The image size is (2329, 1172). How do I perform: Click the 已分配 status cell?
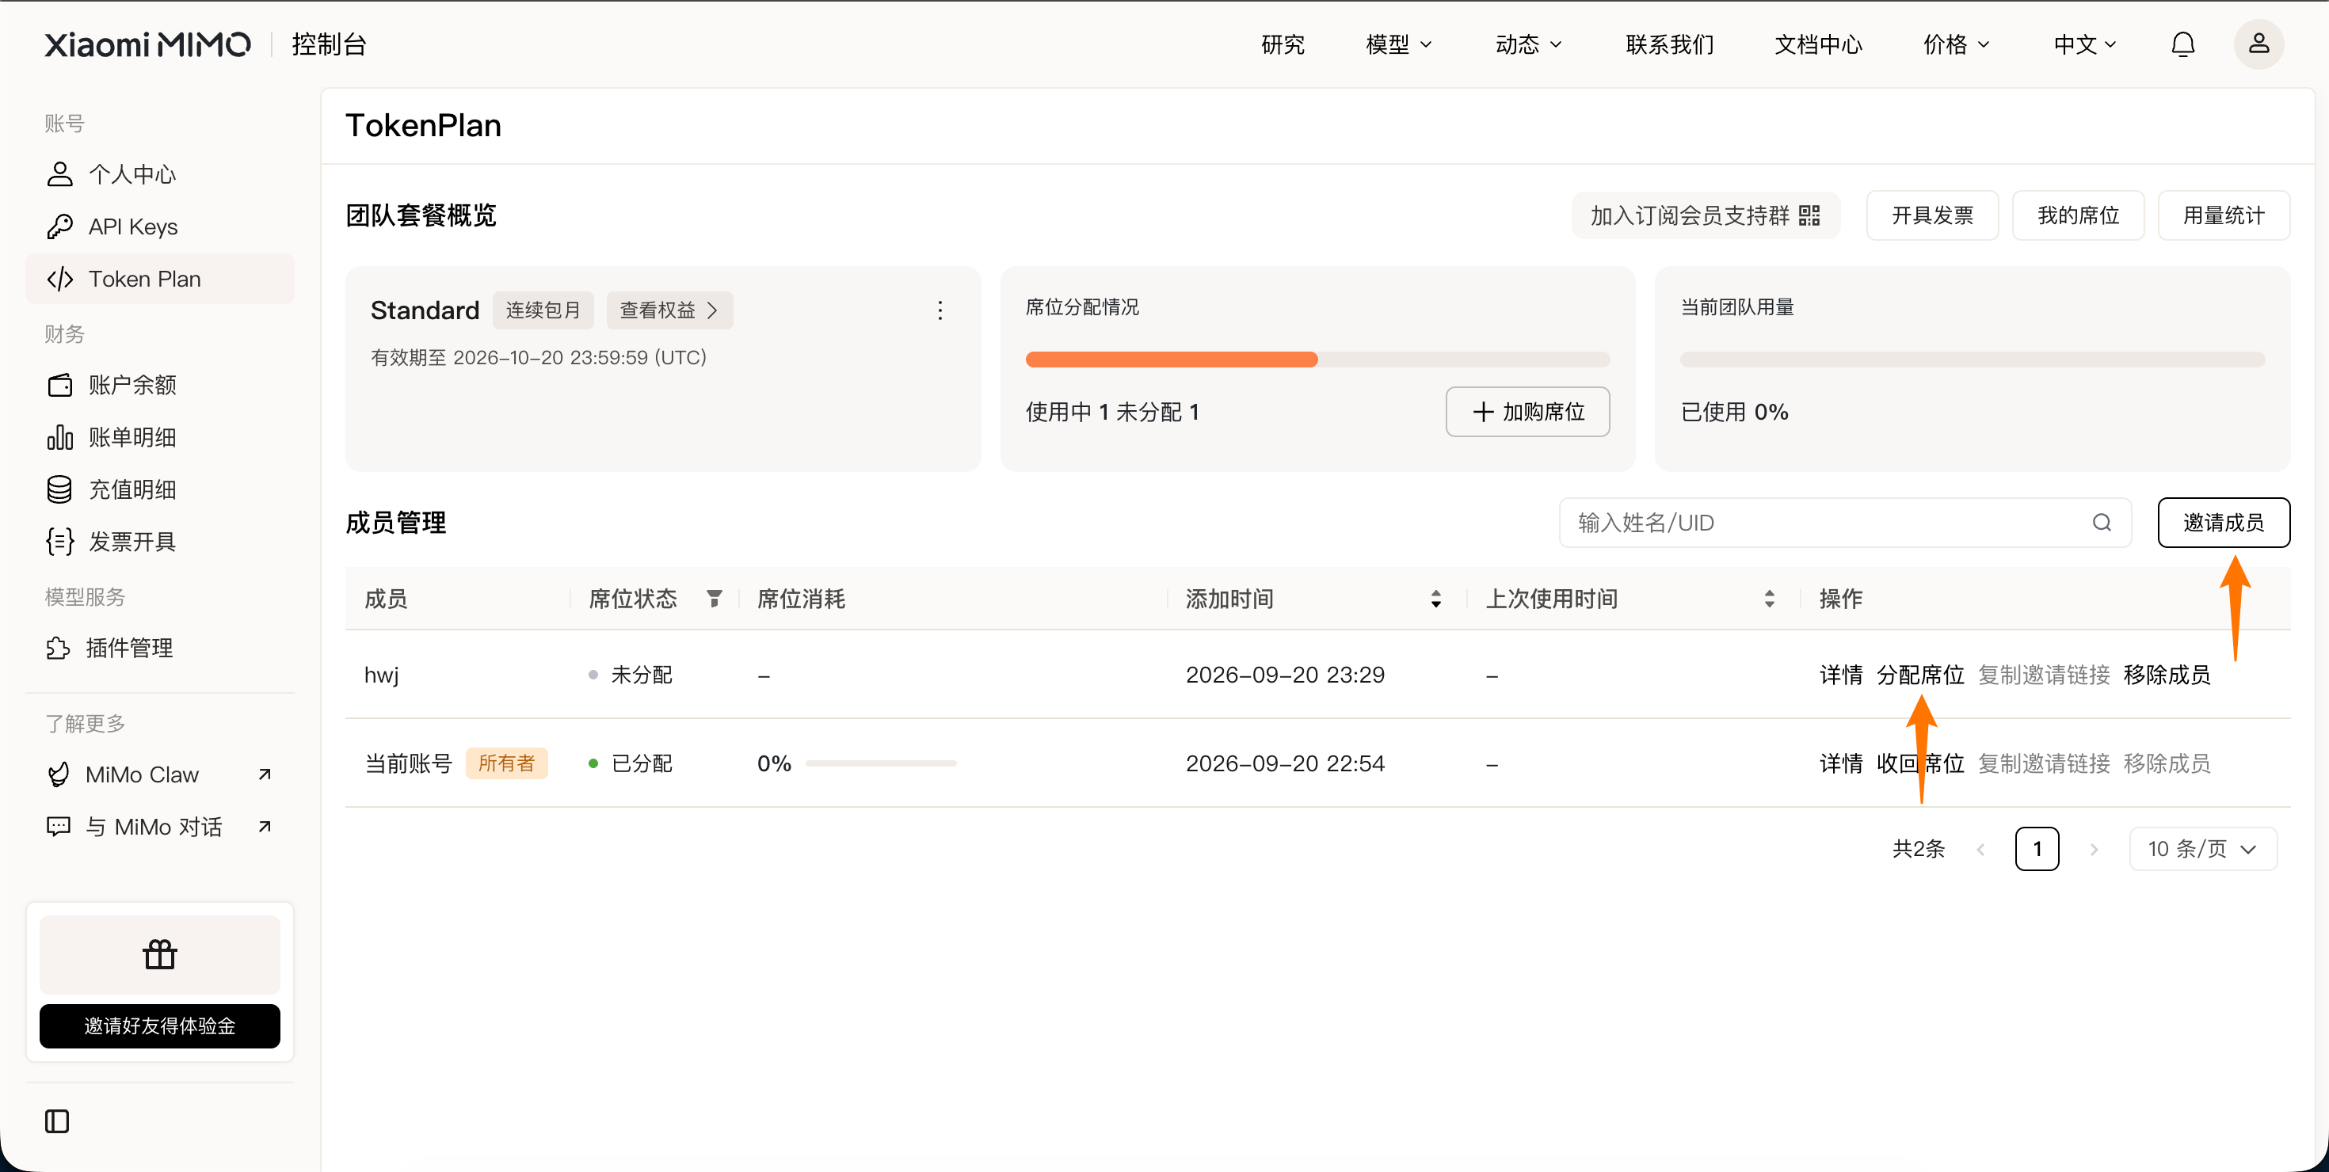[631, 763]
